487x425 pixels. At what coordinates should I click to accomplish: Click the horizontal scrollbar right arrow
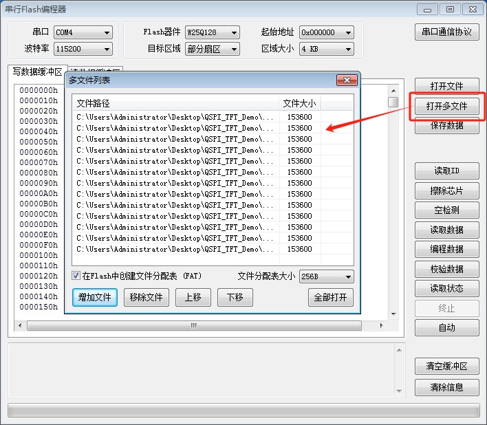pyautogui.click(x=381, y=326)
